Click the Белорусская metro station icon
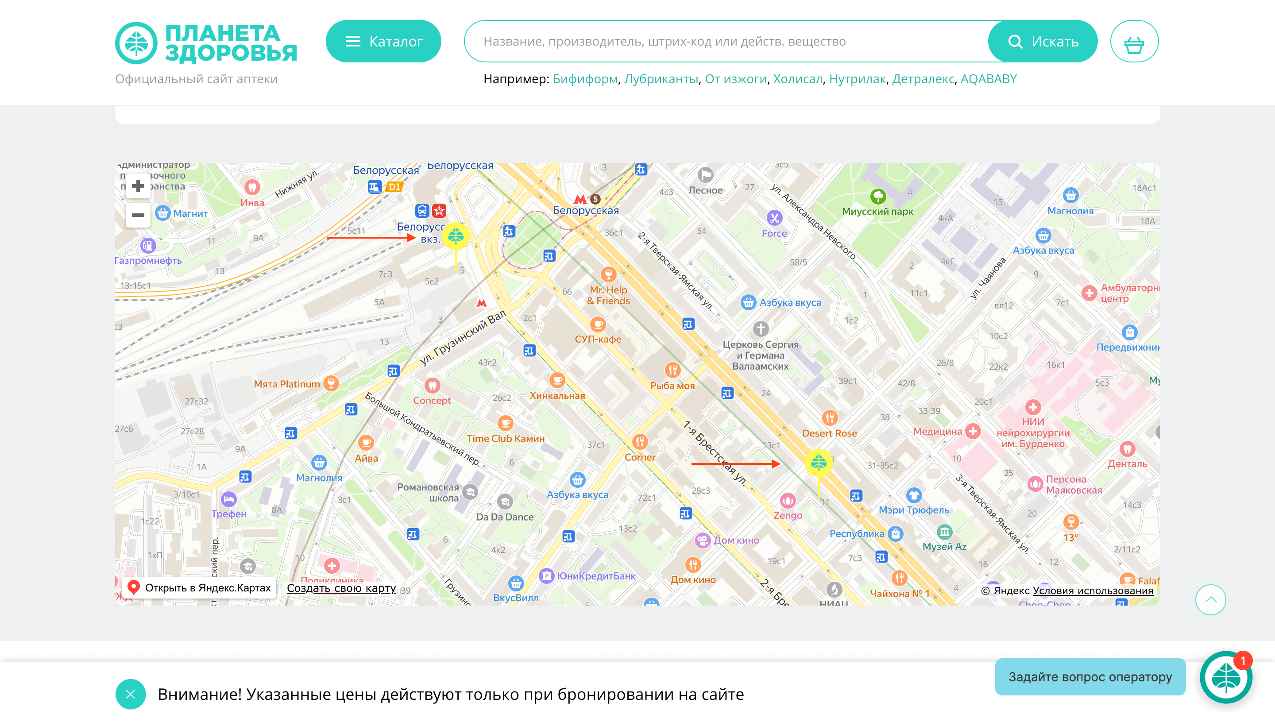1275x726 pixels. tap(580, 200)
